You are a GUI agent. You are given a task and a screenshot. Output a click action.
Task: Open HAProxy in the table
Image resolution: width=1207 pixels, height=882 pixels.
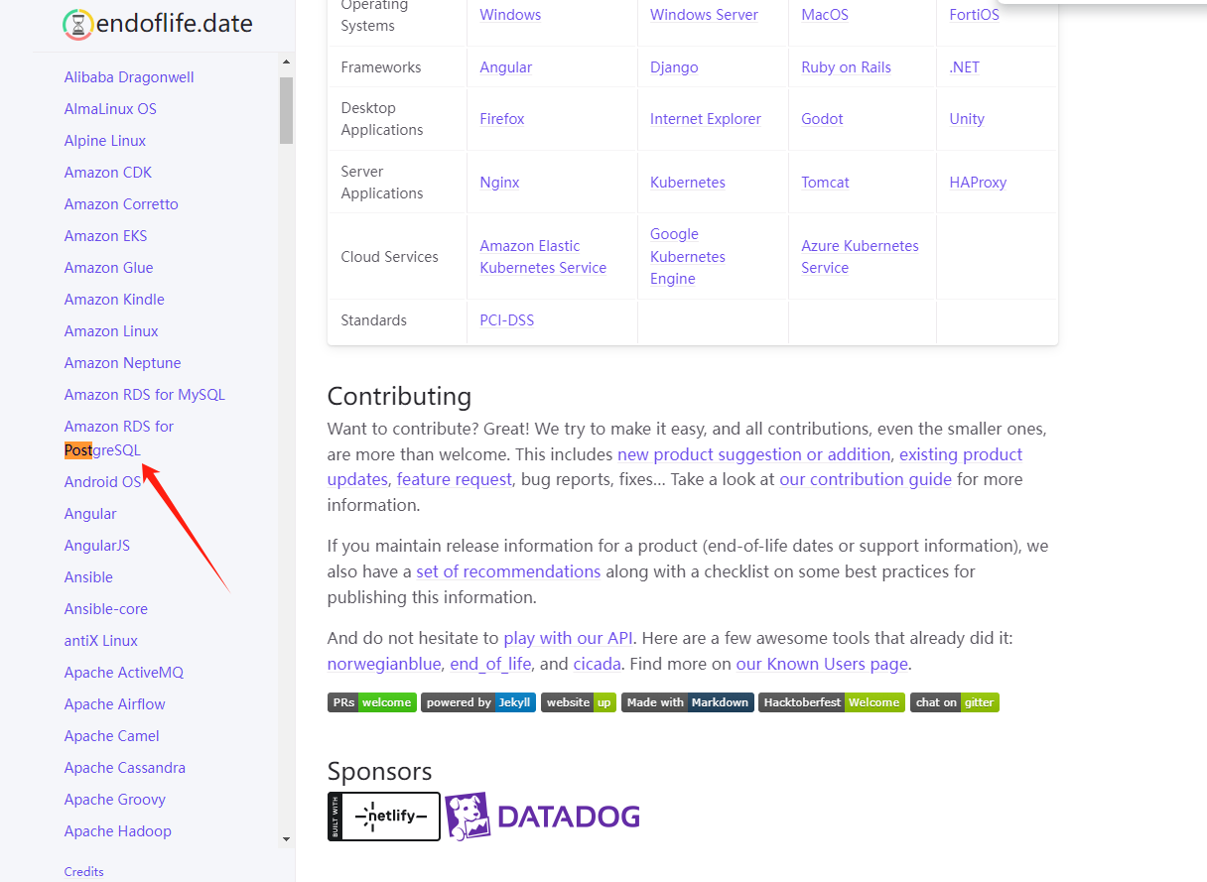[978, 183]
